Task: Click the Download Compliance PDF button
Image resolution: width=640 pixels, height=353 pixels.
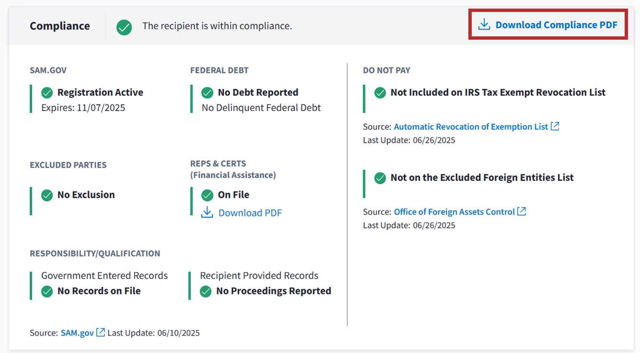Action: [x=556, y=25]
